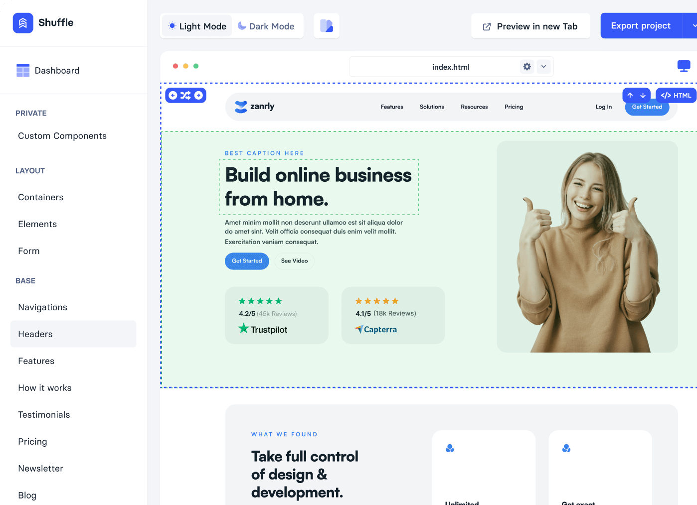
Task: Open Preview in new Tab
Action: point(530,26)
